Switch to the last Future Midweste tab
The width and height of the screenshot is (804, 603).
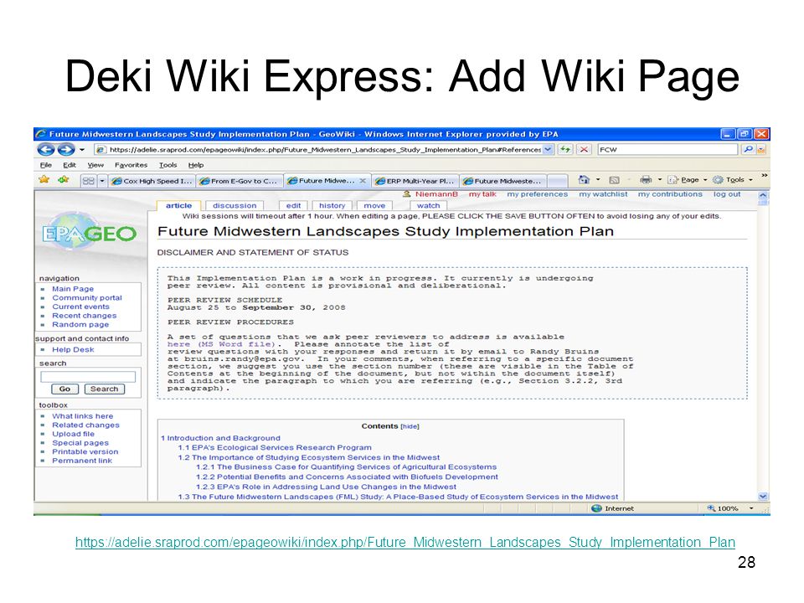point(502,181)
